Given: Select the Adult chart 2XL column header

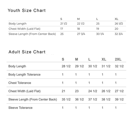Looking at the screenshot, I should [118, 59].
